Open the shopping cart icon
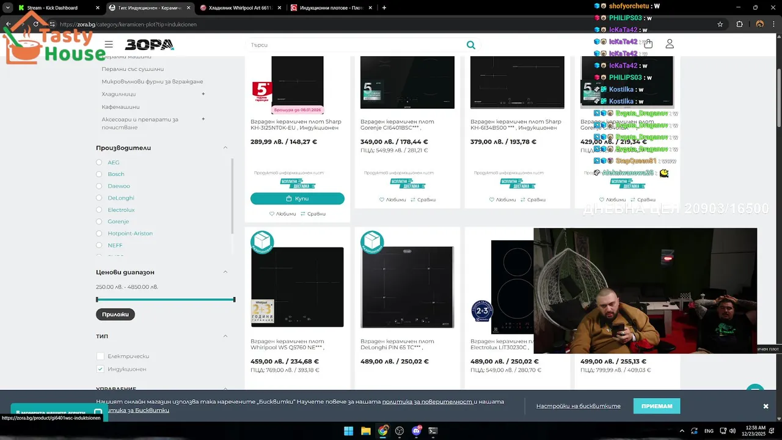This screenshot has height=440, width=782. (648, 44)
